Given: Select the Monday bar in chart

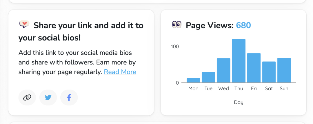Looking at the screenshot, I should pos(193,80).
